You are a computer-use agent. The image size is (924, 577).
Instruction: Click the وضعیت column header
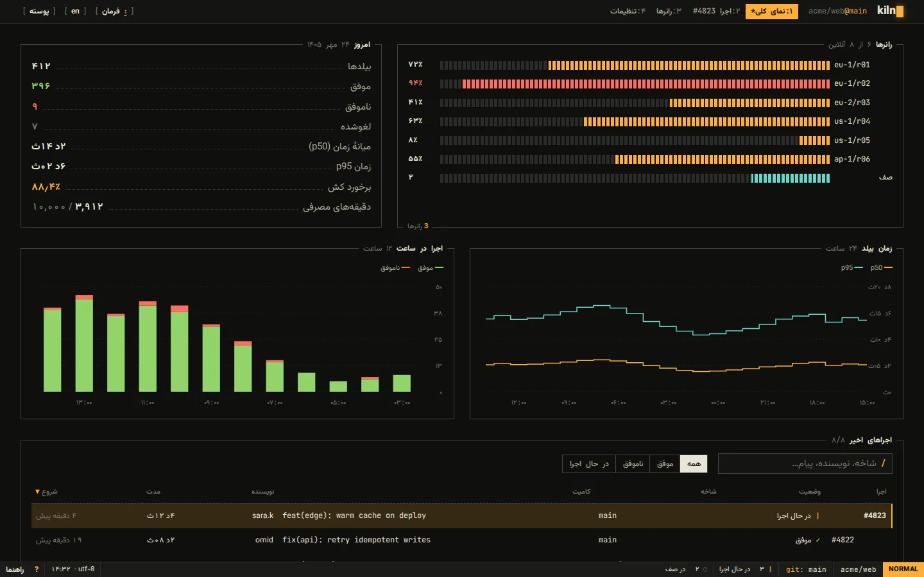pos(809,492)
